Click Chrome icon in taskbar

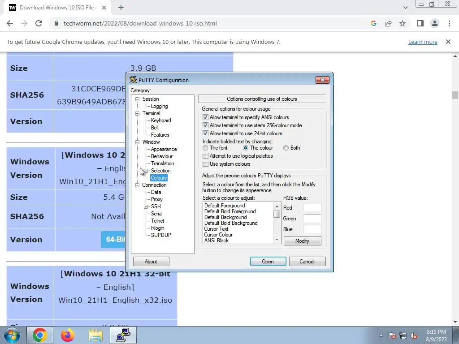(x=40, y=335)
